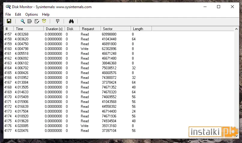Toggle capture with the magnifying glass icon
Viewport: 242px width, 143px height.
click(23, 21)
